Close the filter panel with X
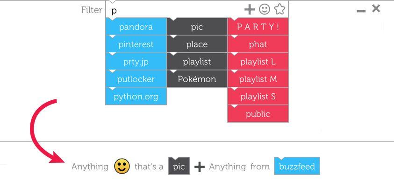The image size is (394, 188). [376, 9]
